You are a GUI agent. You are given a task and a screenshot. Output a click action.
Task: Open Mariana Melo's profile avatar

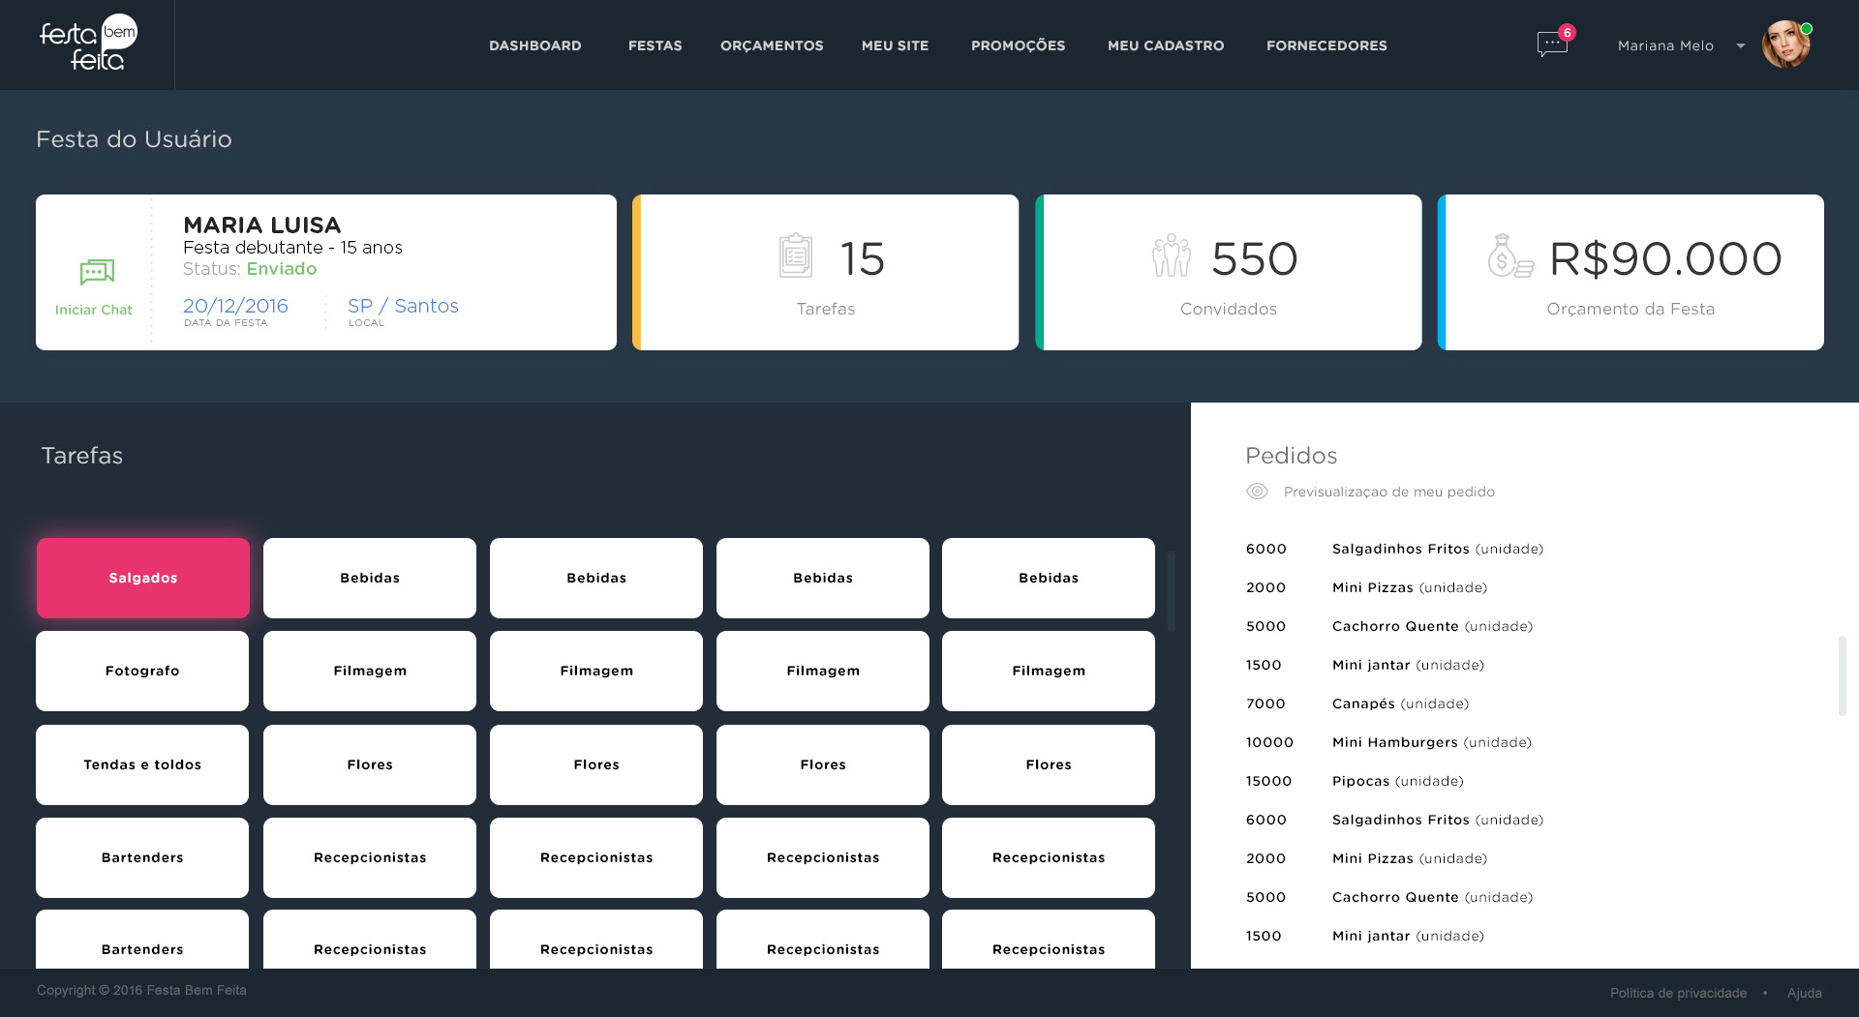1785,45
